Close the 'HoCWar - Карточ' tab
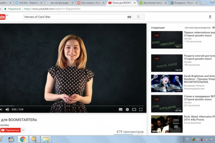This screenshot has width=215, height=143. 42,3
